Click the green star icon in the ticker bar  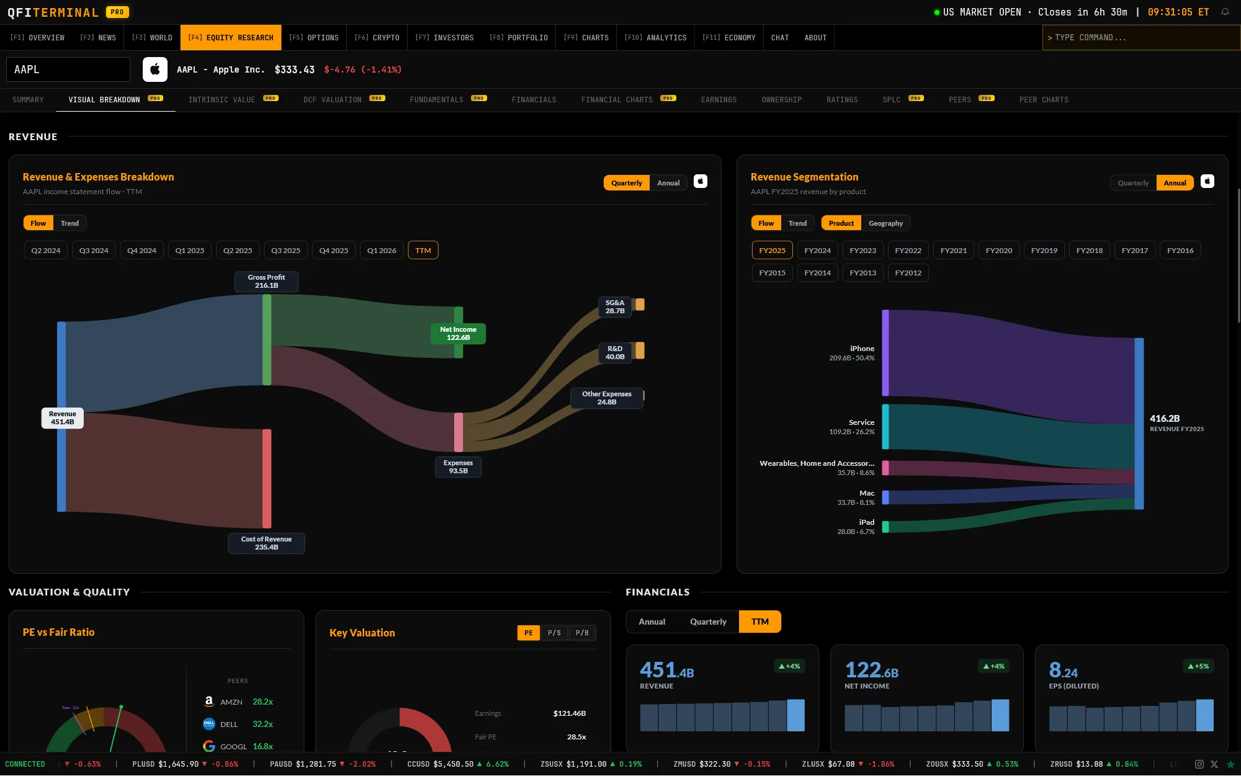click(1230, 764)
